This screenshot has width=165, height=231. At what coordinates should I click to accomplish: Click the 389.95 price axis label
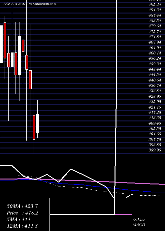tap(155, 150)
